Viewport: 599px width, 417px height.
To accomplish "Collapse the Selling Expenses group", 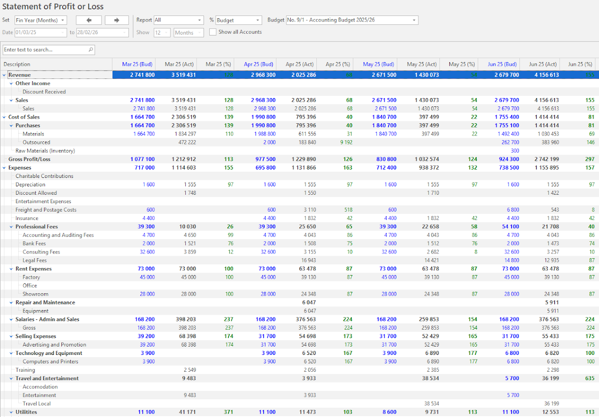I will point(11,336).
